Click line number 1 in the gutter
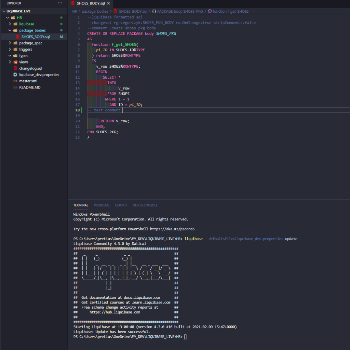The height and width of the screenshot is (350, 350). tap(79, 17)
